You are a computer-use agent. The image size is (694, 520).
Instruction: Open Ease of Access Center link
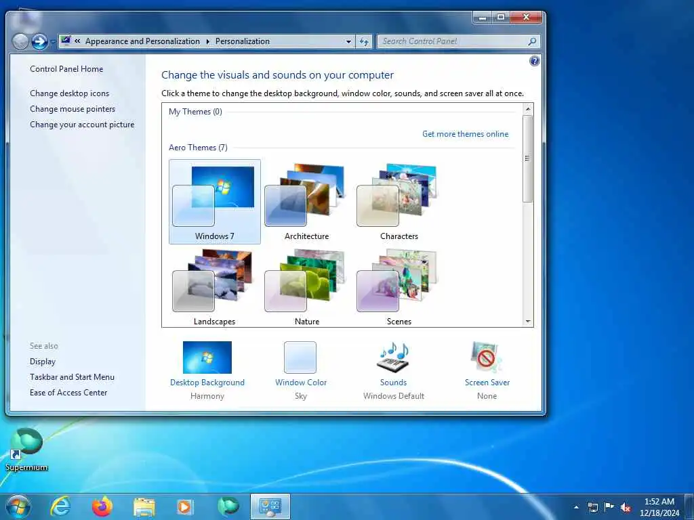tap(68, 393)
